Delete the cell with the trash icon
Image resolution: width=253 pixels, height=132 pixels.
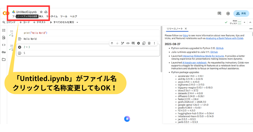tap(149, 43)
